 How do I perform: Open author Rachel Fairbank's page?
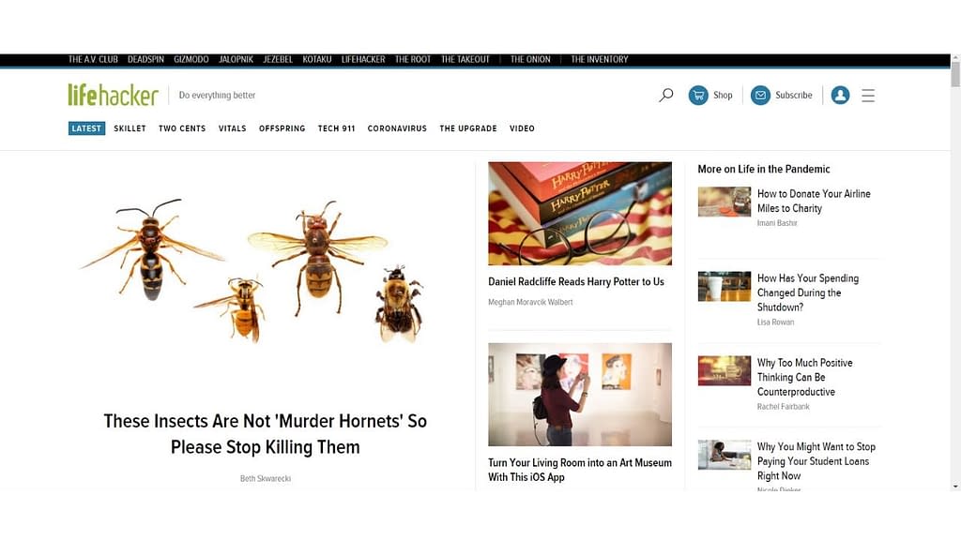tap(784, 407)
